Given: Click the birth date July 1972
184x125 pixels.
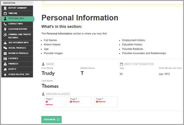Looking at the screenshot, I should [164, 74].
